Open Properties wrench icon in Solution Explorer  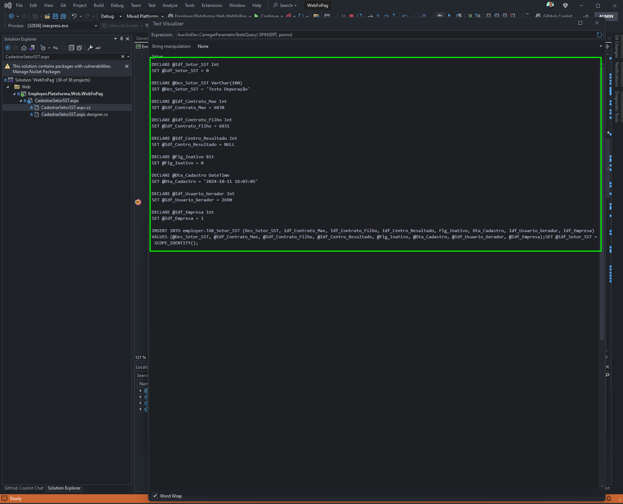click(90, 48)
